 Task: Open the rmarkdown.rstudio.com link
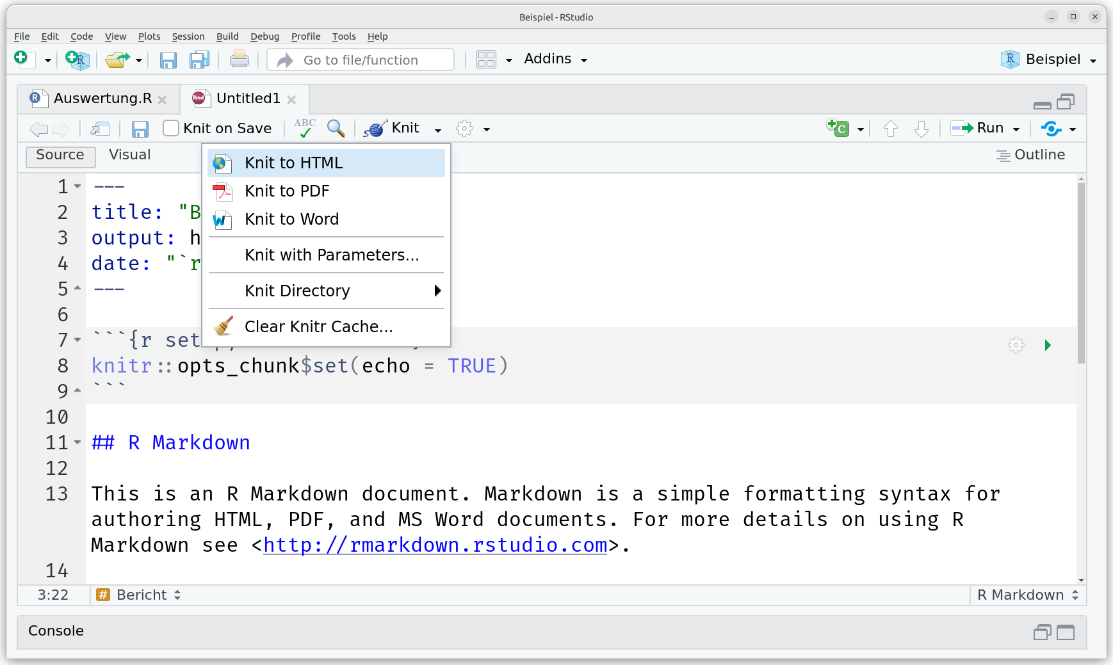(435, 545)
